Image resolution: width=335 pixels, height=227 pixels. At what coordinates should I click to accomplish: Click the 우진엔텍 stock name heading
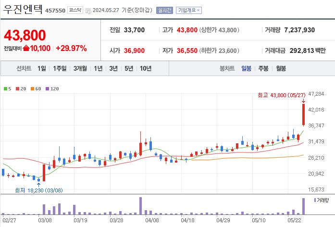(23, 9)
